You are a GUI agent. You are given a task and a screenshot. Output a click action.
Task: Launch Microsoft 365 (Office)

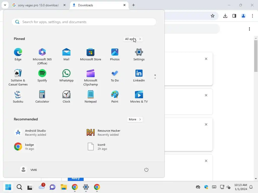click(x=42, y=57)
